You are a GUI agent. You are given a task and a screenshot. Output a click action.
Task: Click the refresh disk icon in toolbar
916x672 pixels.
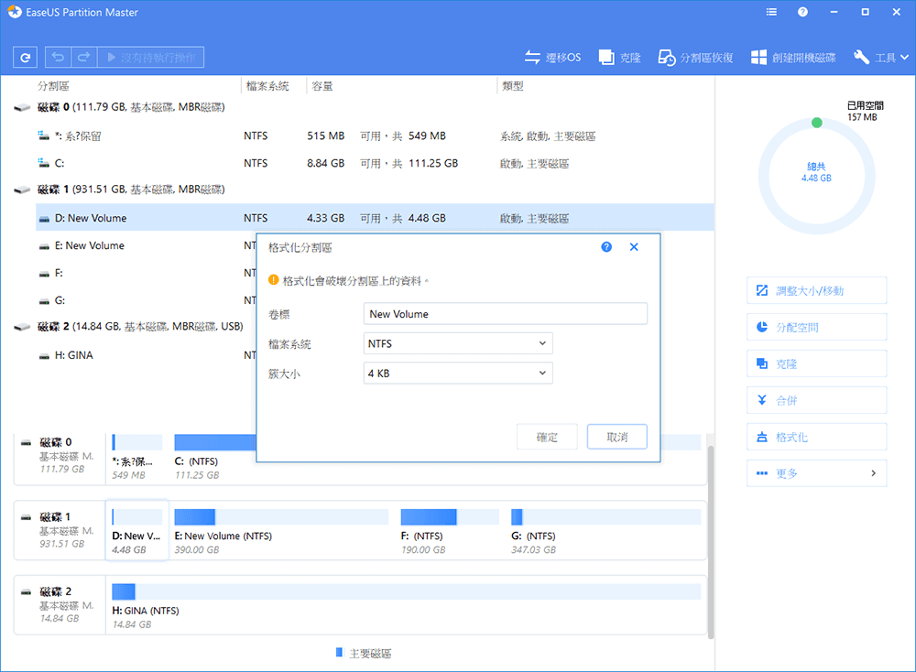[x=25, y=57]
